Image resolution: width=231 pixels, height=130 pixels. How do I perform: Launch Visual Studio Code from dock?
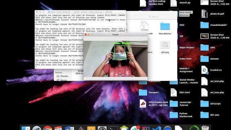[x=156, y=129]
